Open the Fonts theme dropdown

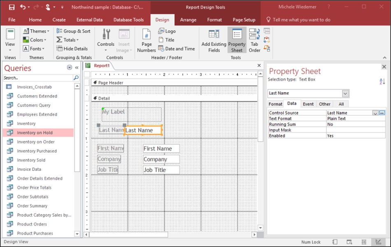(x=34, y=49)
